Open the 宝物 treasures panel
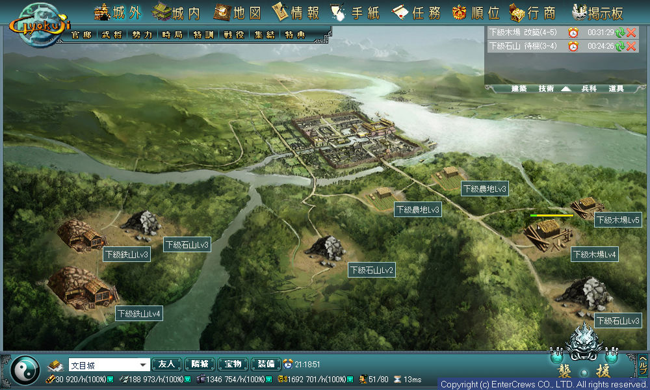 [233, 364]
